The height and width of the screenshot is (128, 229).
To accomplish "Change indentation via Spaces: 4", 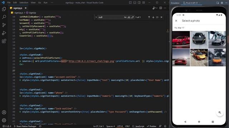I will (111, 126).
